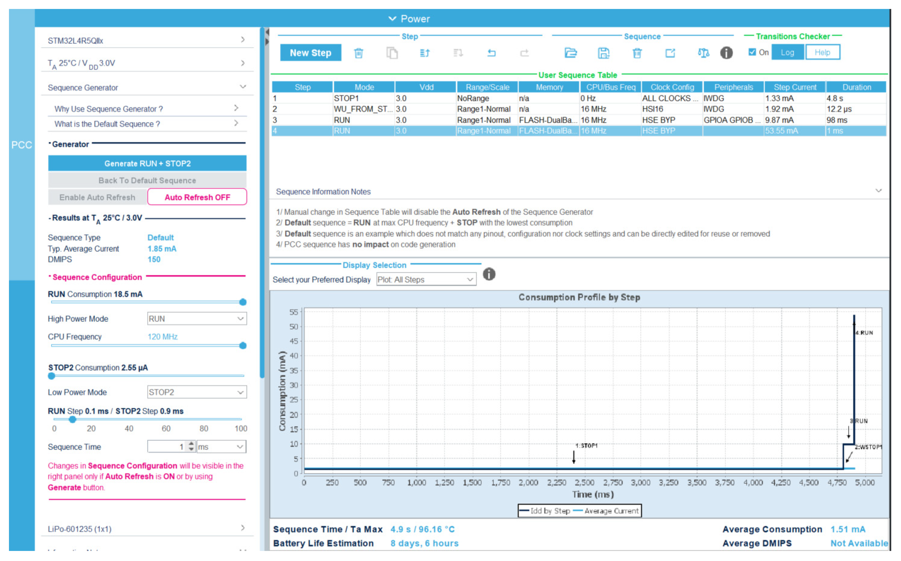Open a saved sequence with folder icon

click(x=571, y=53)
